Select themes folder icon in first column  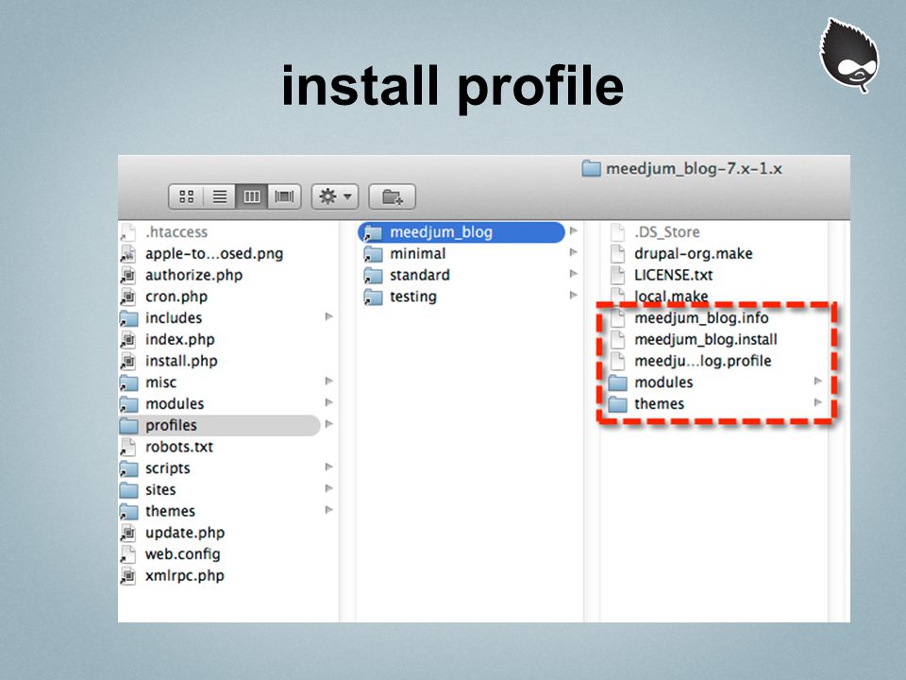128,511
